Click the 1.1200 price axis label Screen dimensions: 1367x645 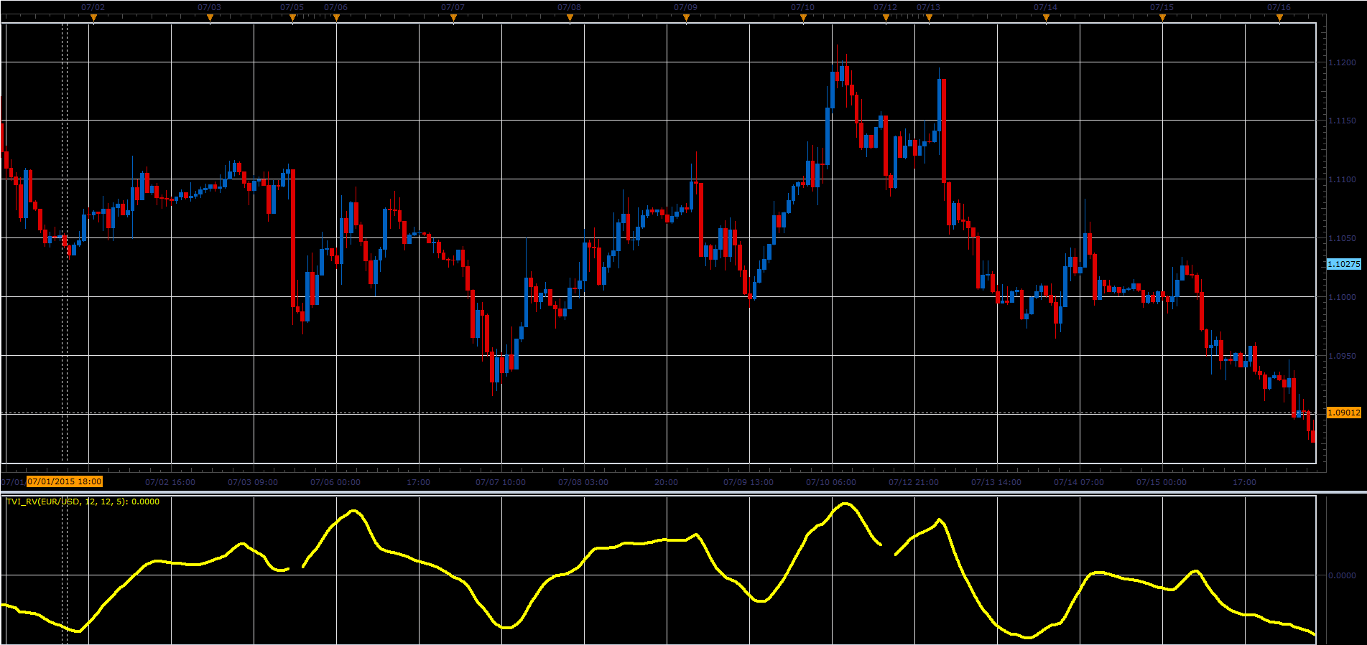point(1342,62)
